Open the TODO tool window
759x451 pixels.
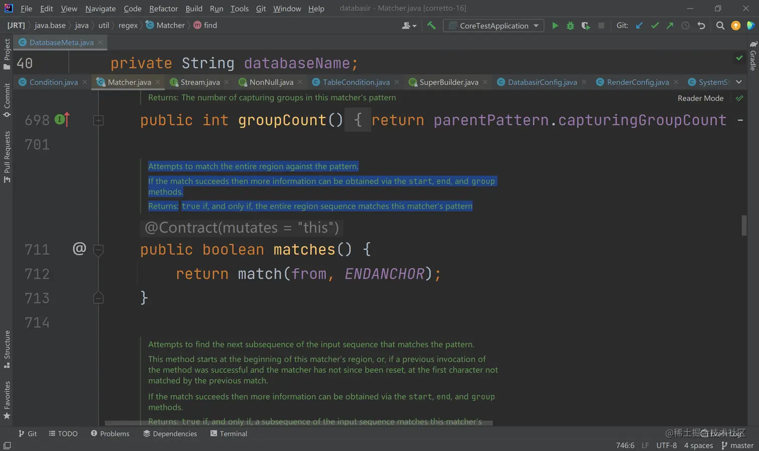[x=63, y=433]
